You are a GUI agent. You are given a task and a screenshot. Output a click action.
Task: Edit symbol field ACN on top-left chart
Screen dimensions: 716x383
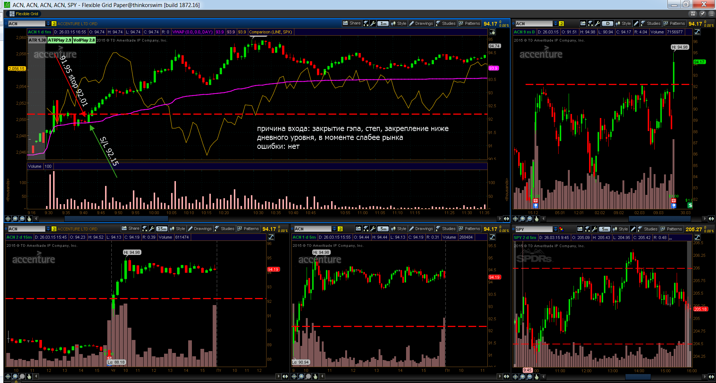26,24
